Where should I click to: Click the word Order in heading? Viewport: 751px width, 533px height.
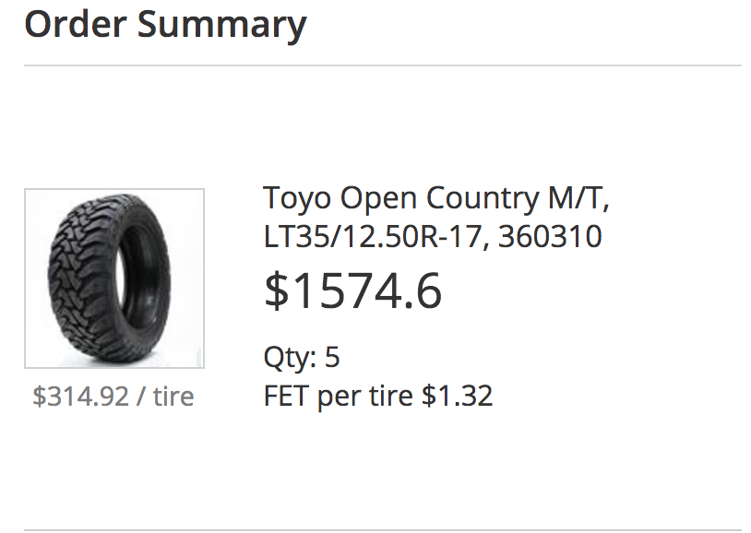pyautogui.click(x=76, y=24)
